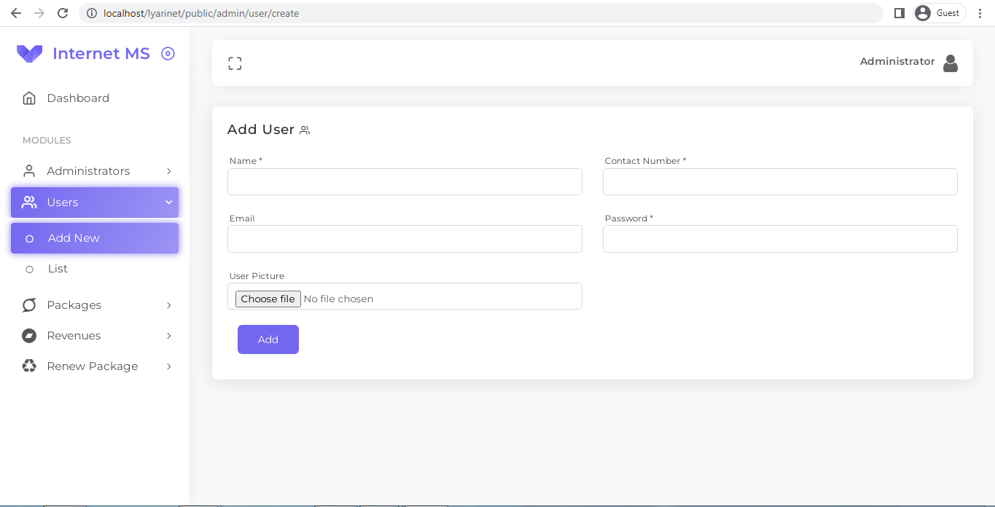Click the coin icon next to Revenues
Image resolution: width=995 pixels, height=507 pixels.
pos(29,336)
